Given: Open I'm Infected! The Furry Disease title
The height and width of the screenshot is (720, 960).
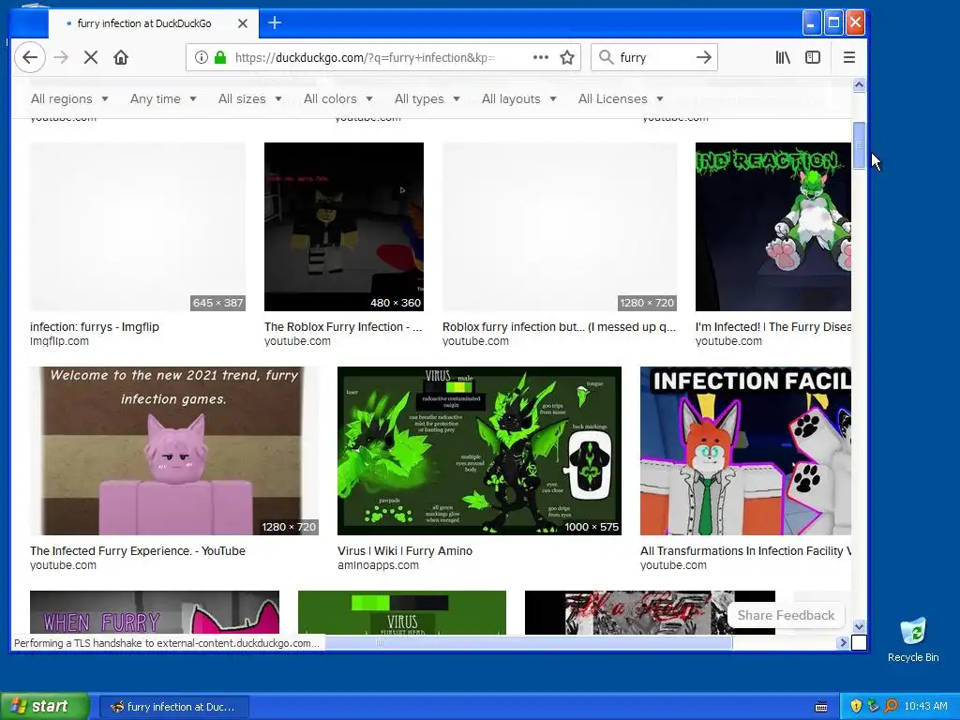Looking at the screenshot, I should (772, 327).
